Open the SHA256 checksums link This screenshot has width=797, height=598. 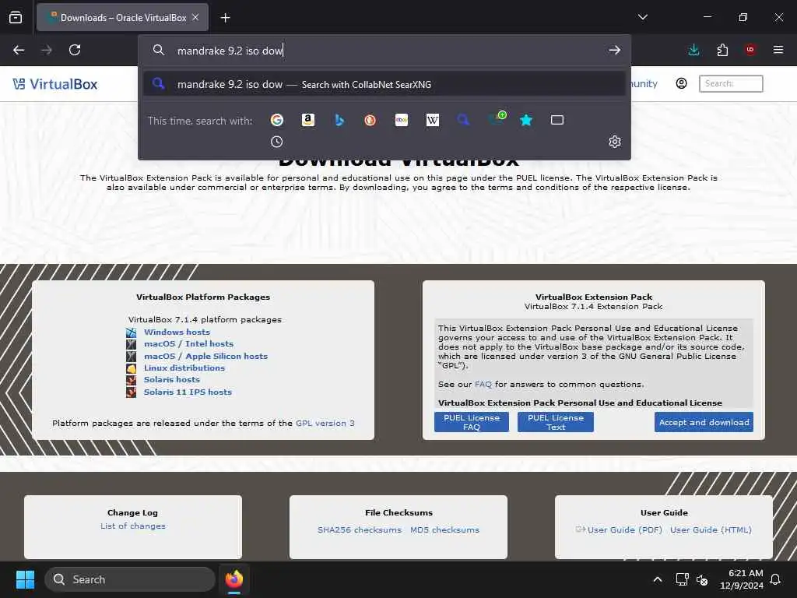click(360, 529)
